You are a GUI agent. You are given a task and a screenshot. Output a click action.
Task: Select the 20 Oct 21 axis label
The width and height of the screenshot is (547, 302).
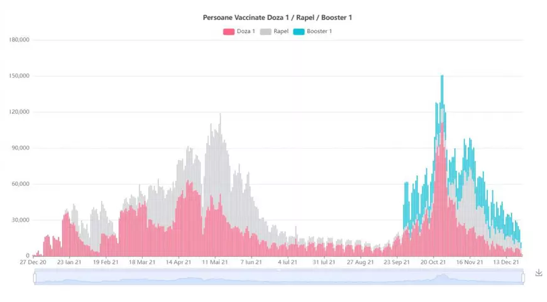coord(434,263)
